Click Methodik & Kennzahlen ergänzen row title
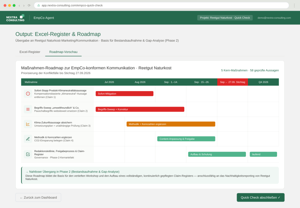 [x=53, y=137]
